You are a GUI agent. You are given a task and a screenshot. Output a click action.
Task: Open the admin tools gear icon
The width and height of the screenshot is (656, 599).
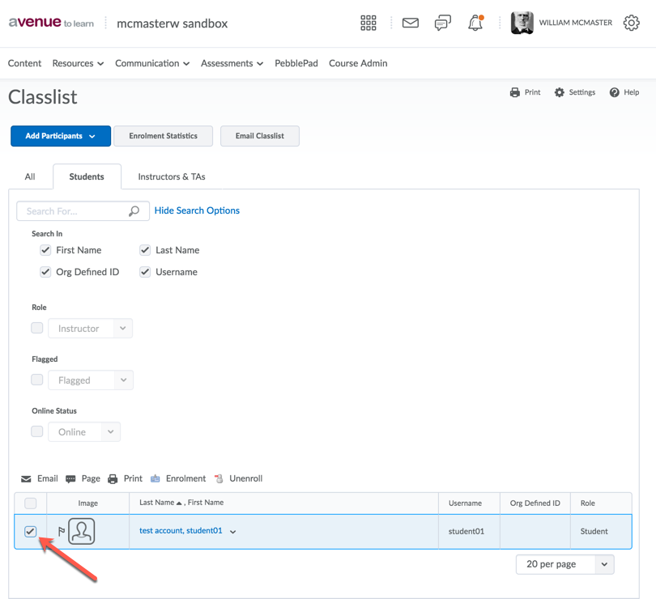click(x=632, y=23)
